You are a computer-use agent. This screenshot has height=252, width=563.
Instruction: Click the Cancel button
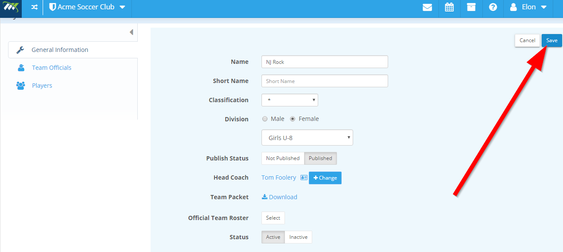click(x=527, y=40)
